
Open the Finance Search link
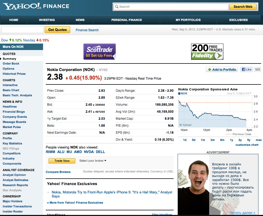click(87, 30)
